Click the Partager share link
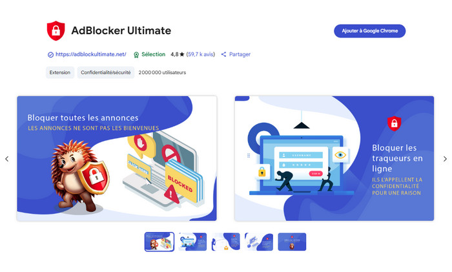452x272 pixels. (x=240, y=54)
